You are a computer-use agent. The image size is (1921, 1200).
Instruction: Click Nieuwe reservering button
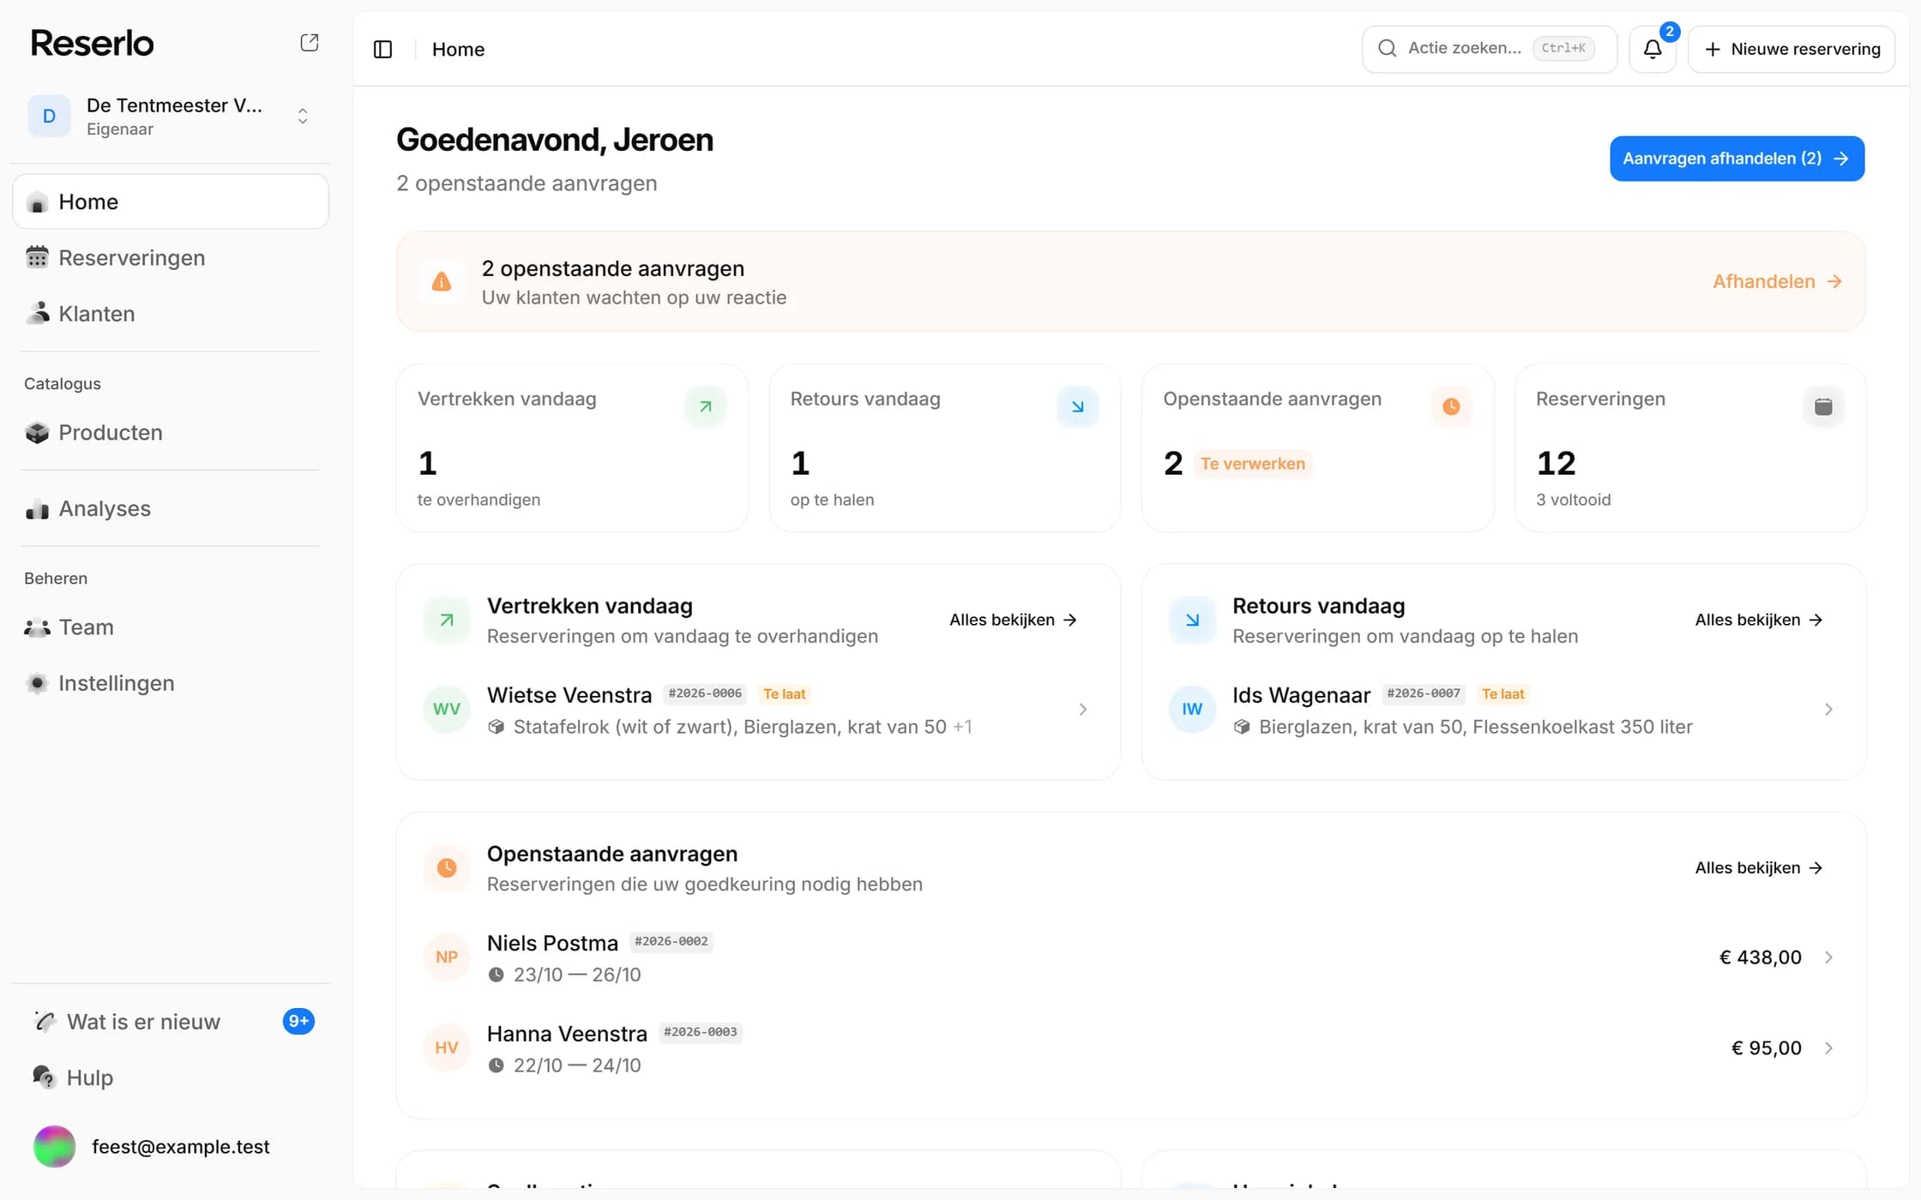click(1792, 49)
